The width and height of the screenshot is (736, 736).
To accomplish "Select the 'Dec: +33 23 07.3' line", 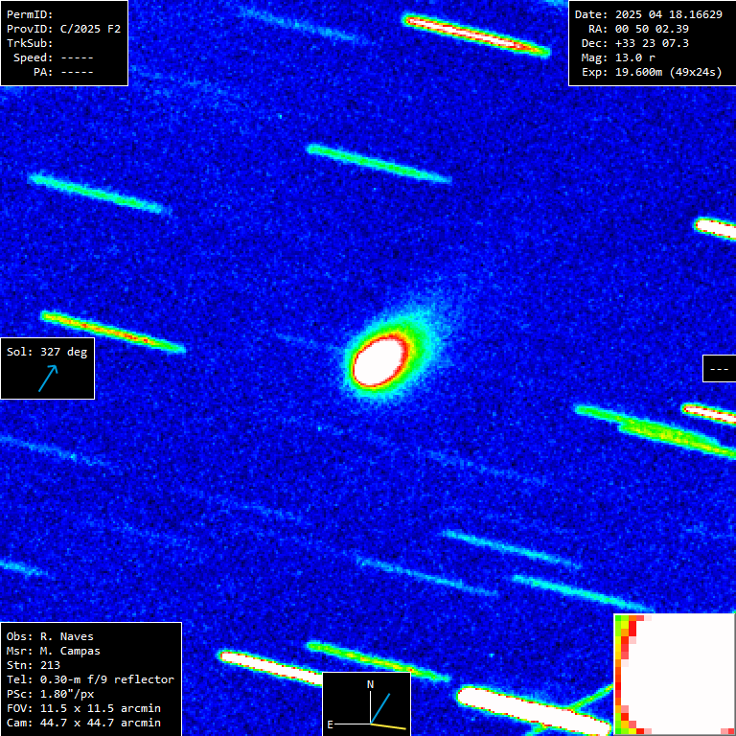I will (635, 43).
